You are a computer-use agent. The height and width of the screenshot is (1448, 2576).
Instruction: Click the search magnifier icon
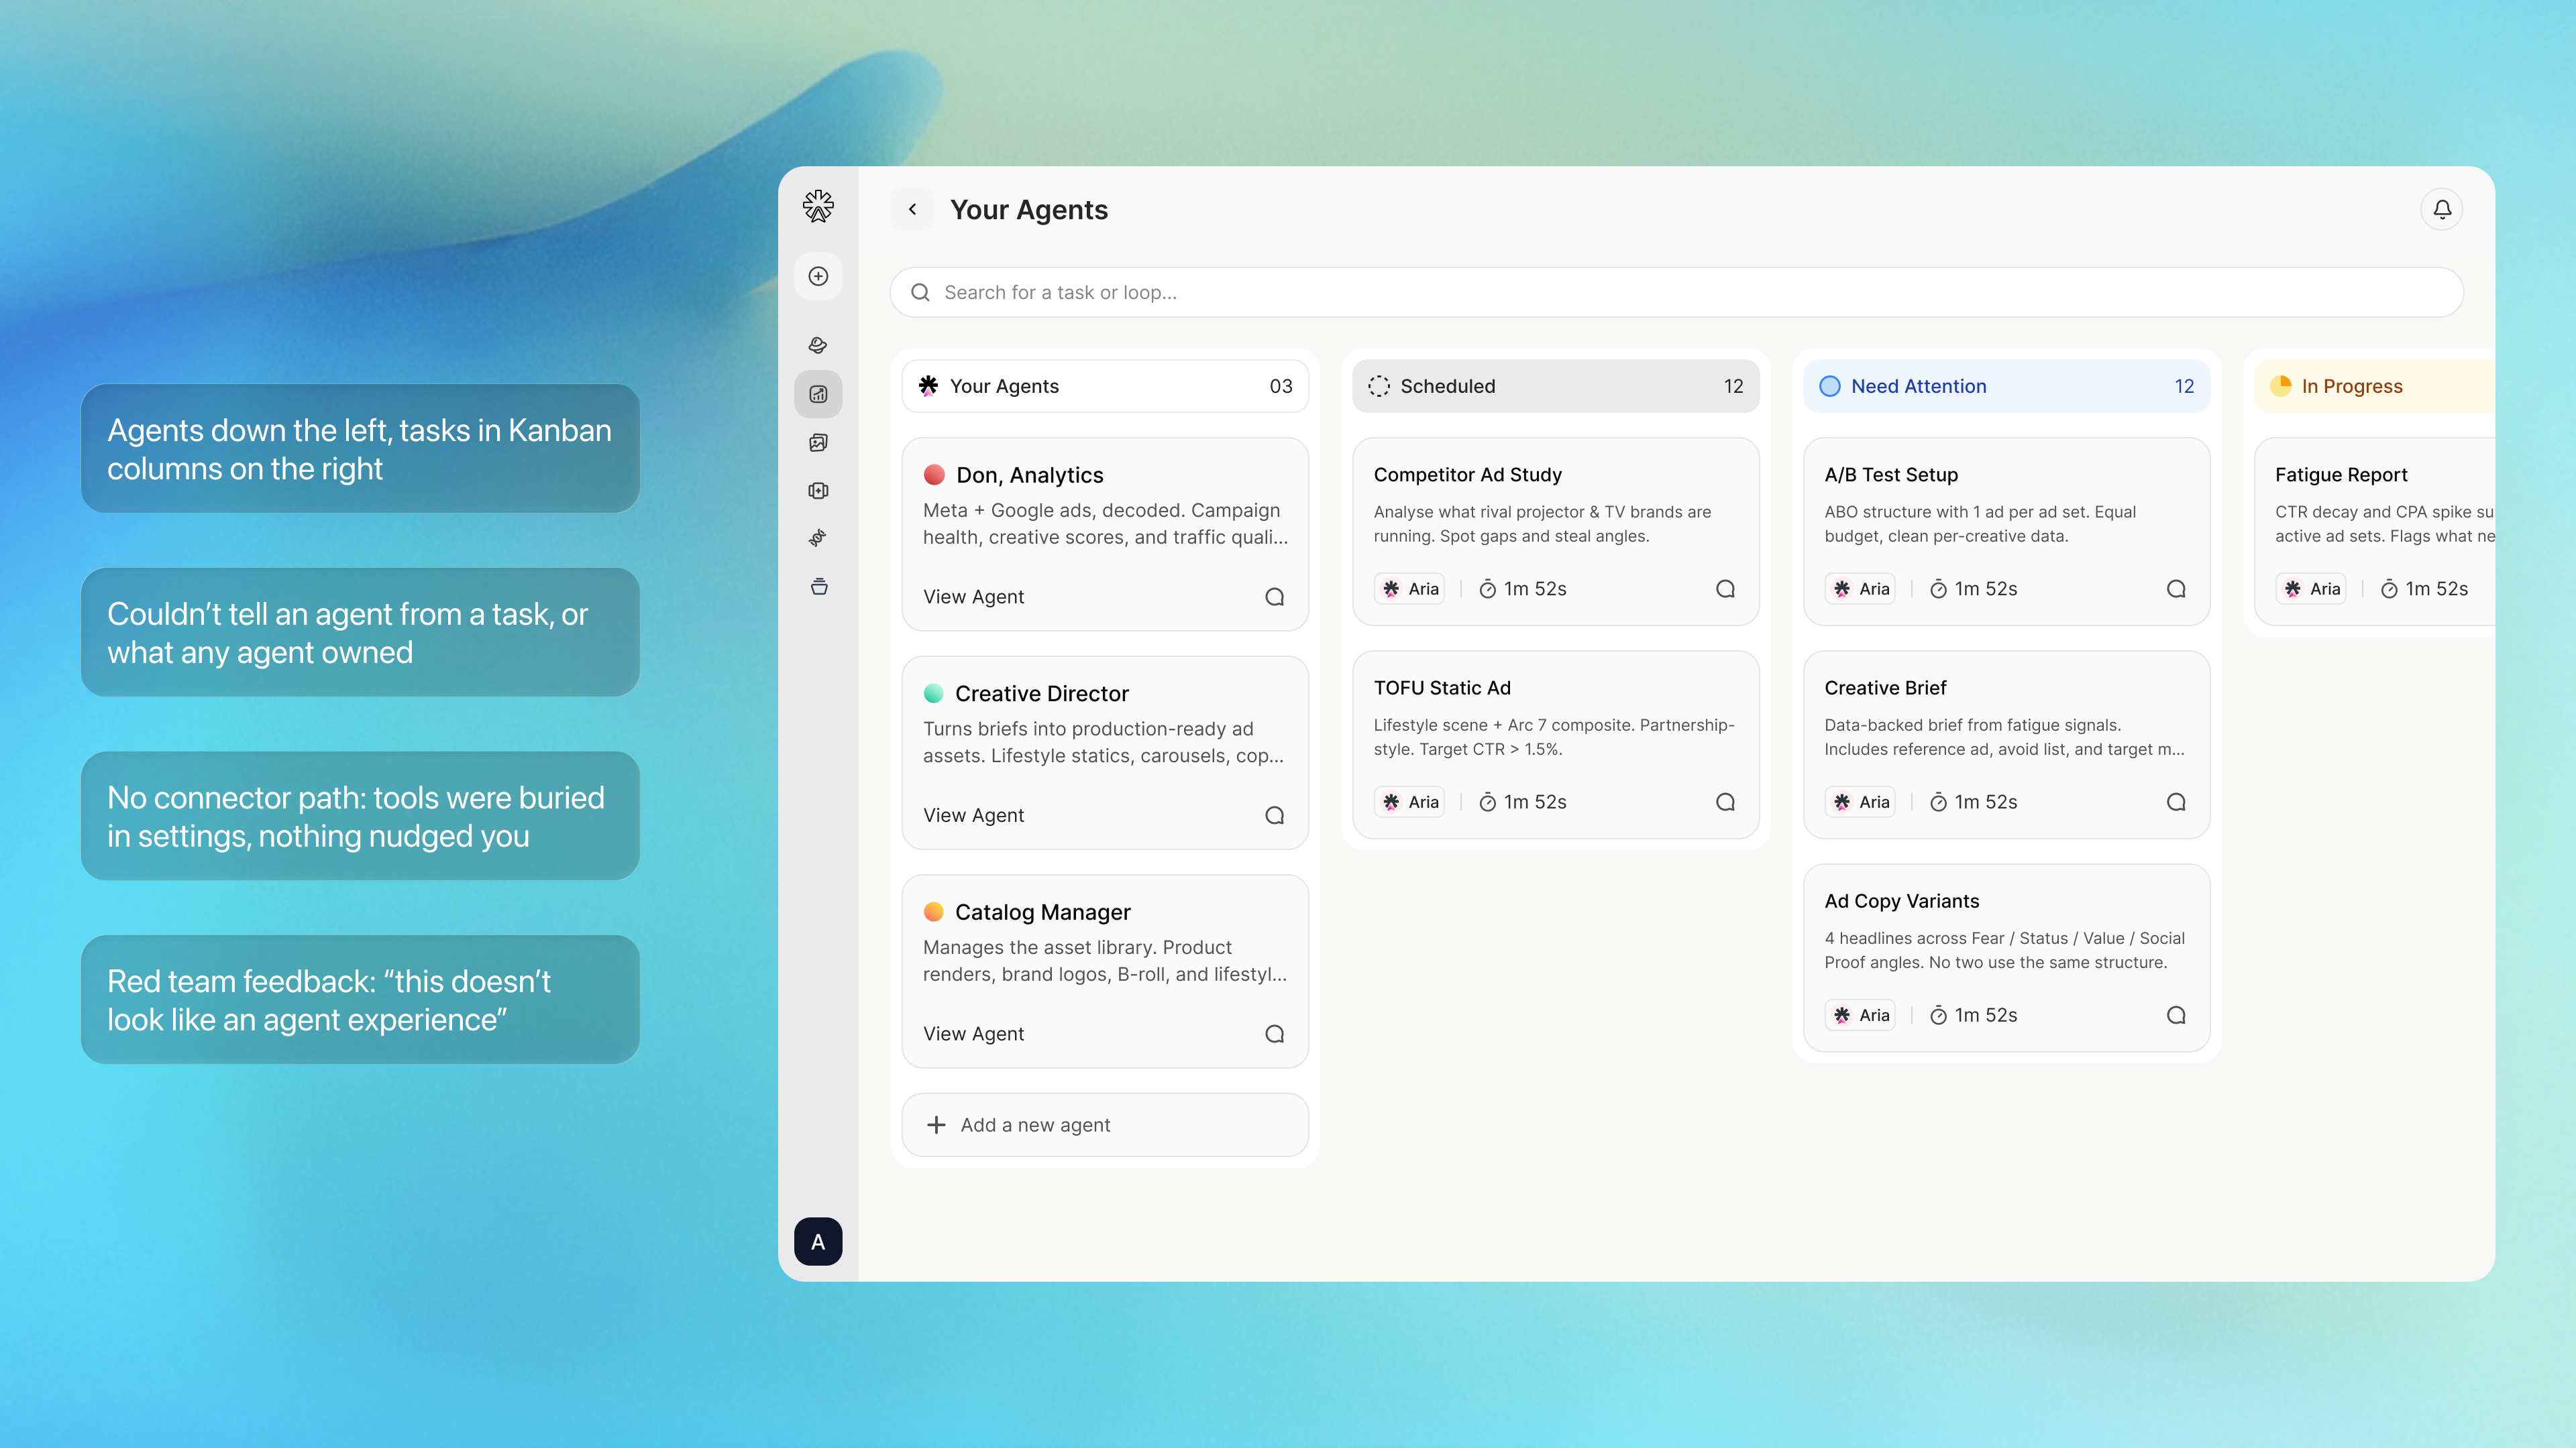920,292
